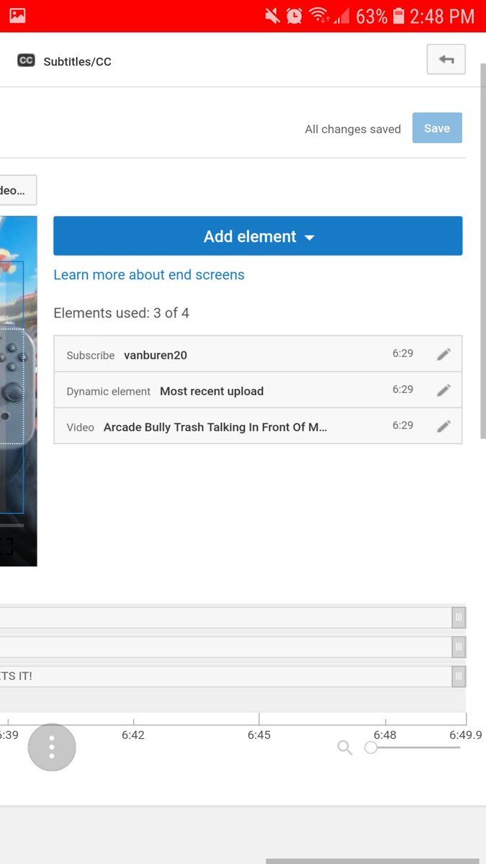This screenshot has height=864, width=486.
Task: Open Learn more about end screens link
Action: 149,274
